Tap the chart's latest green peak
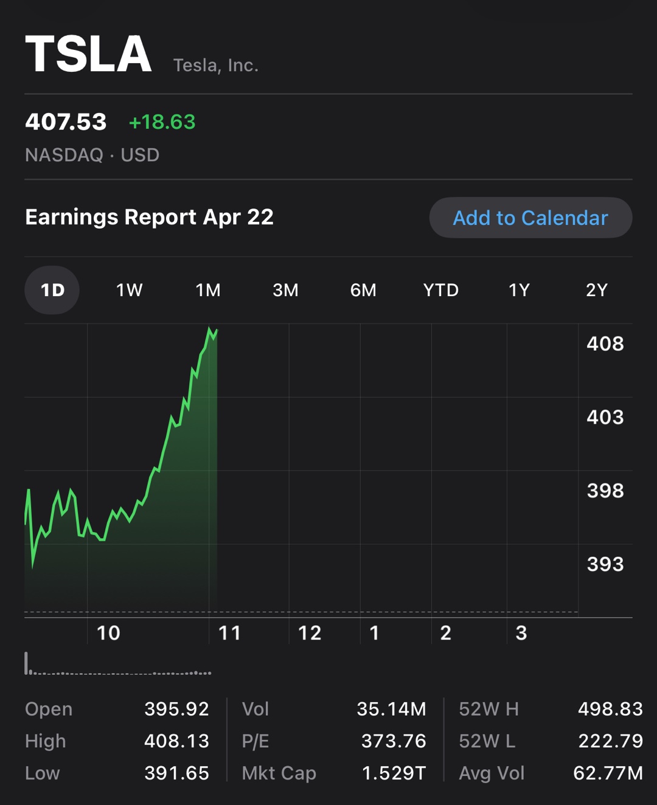 [x=211, y=331]
